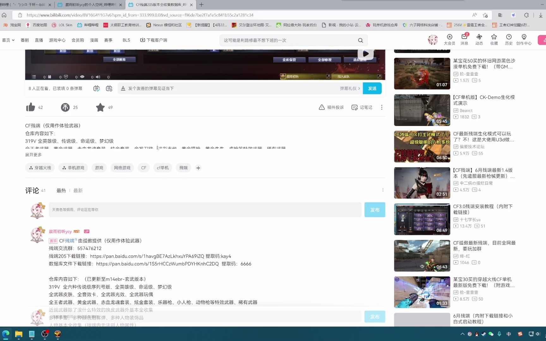Viewport: 546px width, 341px height.
Task: Open volume control in system tray
Action: tap(538, 334)
